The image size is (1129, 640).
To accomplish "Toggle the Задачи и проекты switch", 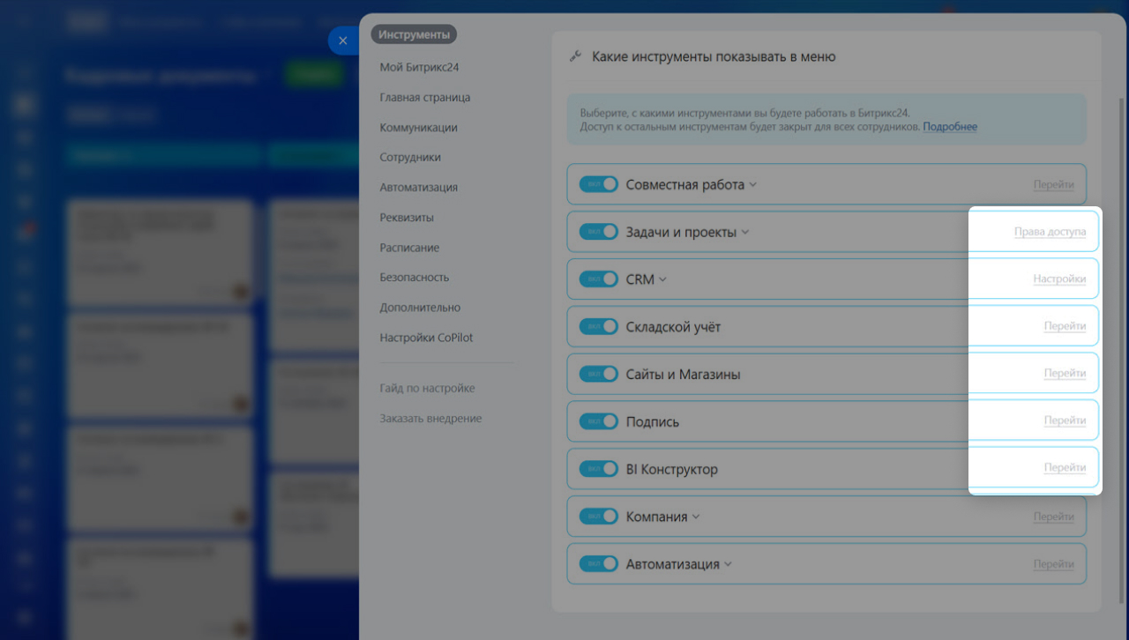I will (x=599, y=232).
